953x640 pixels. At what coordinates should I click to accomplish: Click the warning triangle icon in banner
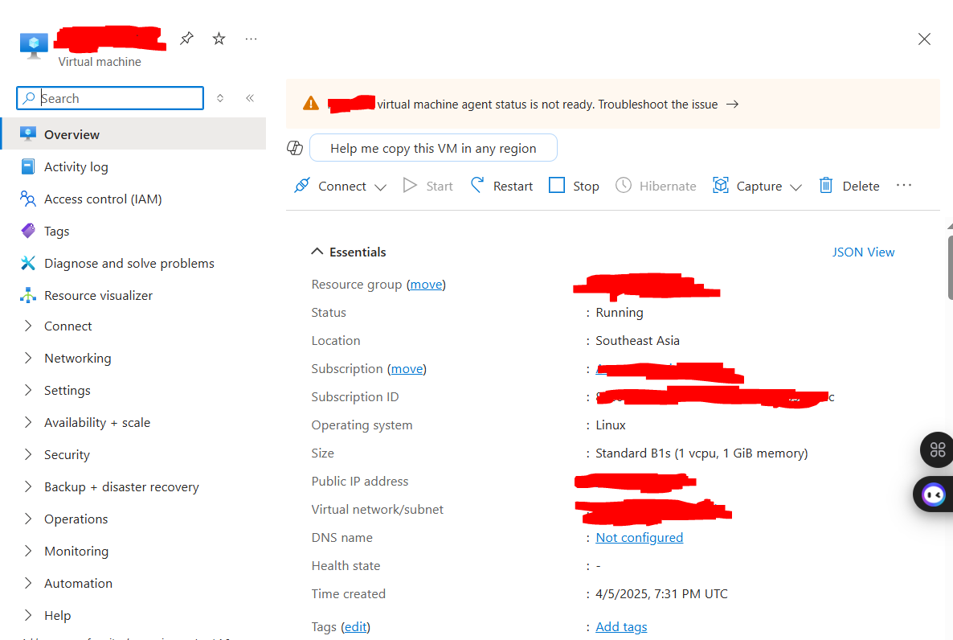(x=311, y=104)
